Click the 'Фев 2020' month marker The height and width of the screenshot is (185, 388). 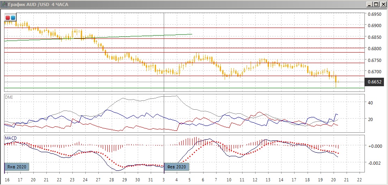[x=177, y=166]
